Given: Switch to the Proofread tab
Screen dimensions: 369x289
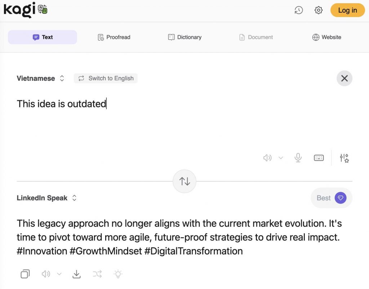Looking at the screenshot, I should pos(114,37).
